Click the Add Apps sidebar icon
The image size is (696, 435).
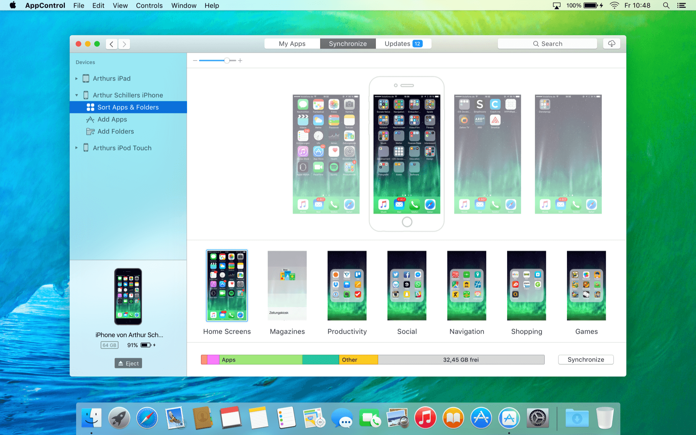pos(90,119)
